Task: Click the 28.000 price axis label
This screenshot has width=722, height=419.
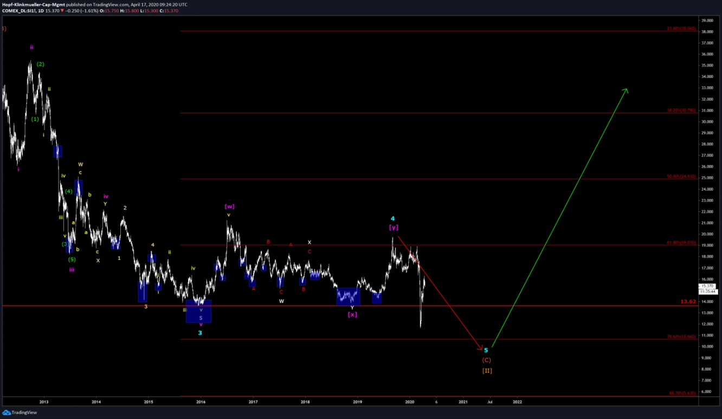Action: (x=707, y=145)
